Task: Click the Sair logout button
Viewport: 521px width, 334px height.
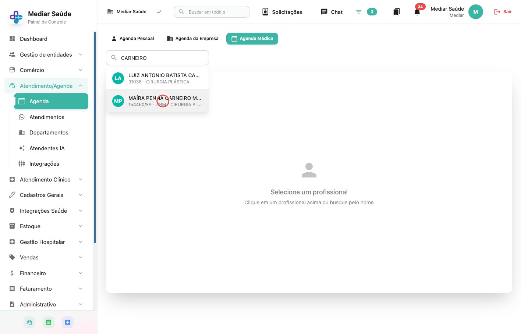Action: 503,12
